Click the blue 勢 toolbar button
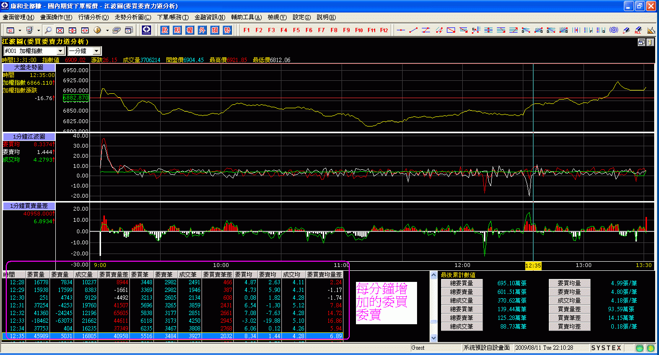Viewport: 659px width, 355px height. pos(227,30)
